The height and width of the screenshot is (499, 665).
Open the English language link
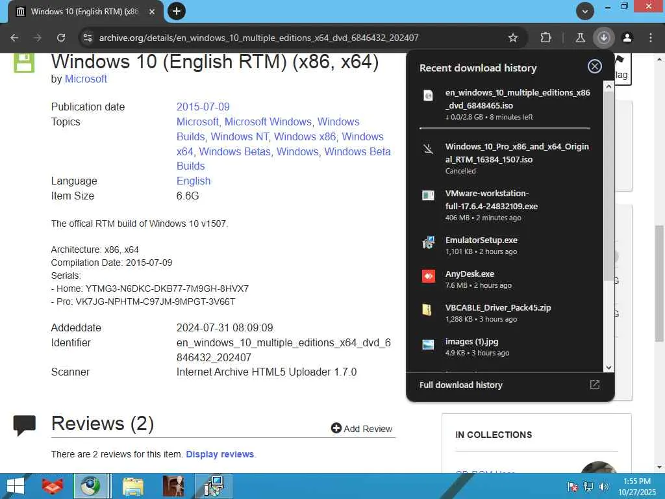tap(194, 181)
